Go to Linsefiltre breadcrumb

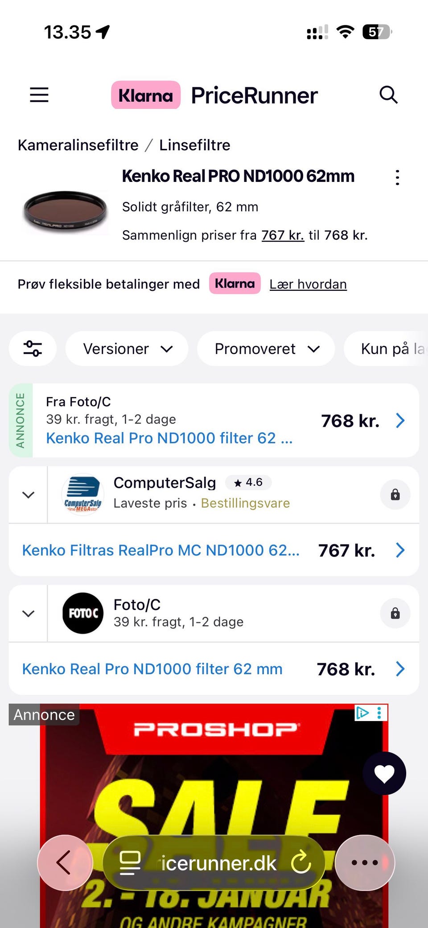pyautogui.click(x=195, y=145)
